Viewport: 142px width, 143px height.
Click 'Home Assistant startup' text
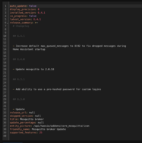click(x=29, y=49)
